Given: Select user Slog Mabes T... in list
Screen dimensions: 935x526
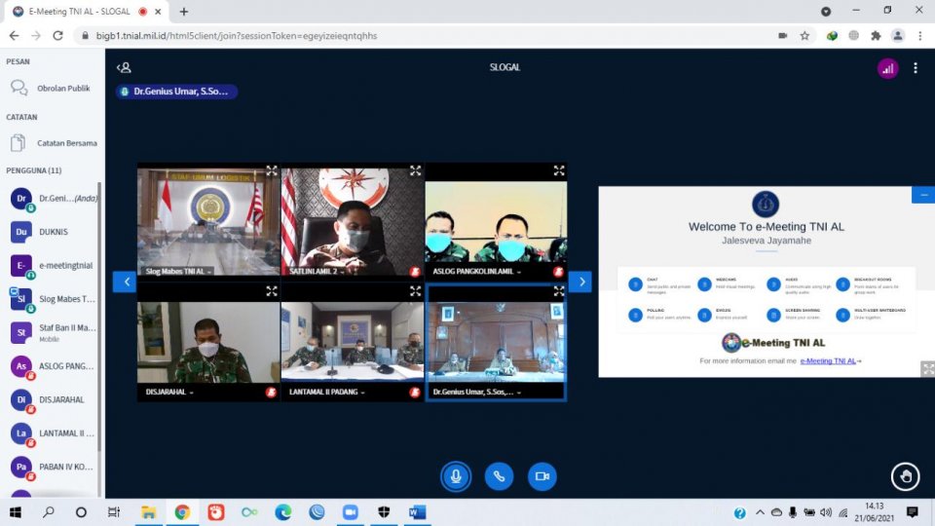Looking at the screenshot, I should point(52,299).
